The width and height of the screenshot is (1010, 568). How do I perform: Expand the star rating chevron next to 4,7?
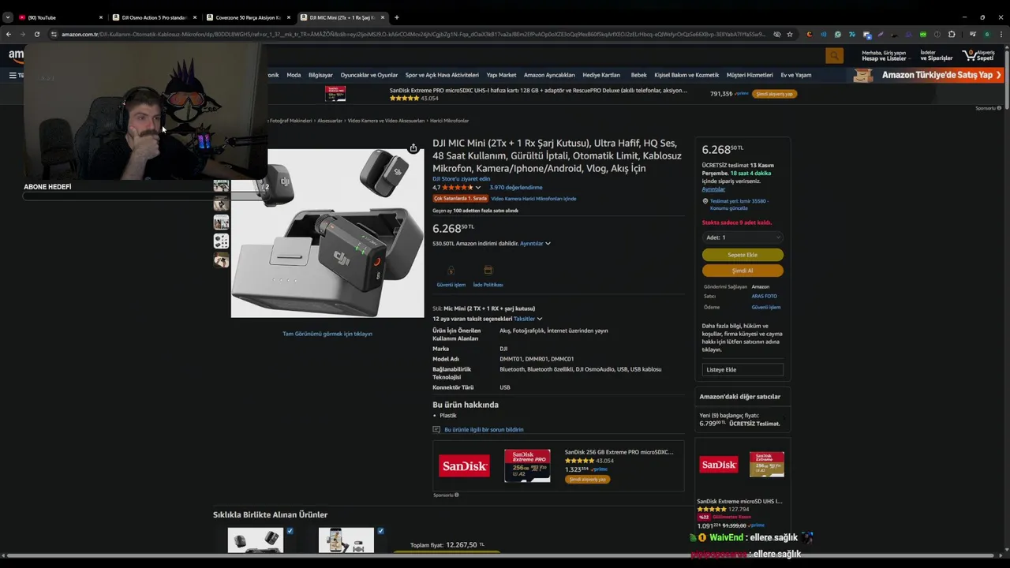pos(477,188)
